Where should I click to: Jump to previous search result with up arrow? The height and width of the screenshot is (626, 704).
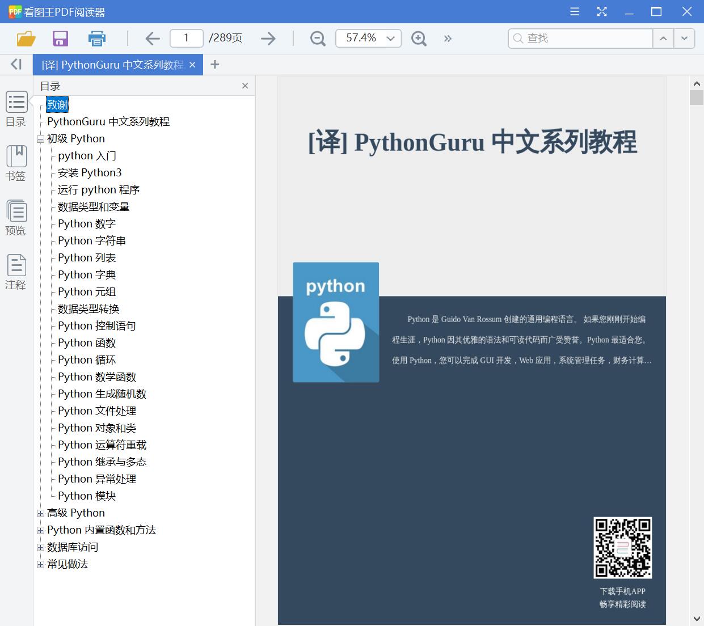(663, 38)
